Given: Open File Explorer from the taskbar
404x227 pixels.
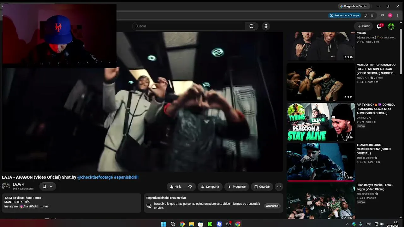Looking at the screenshot, I should tap(191, 224).
